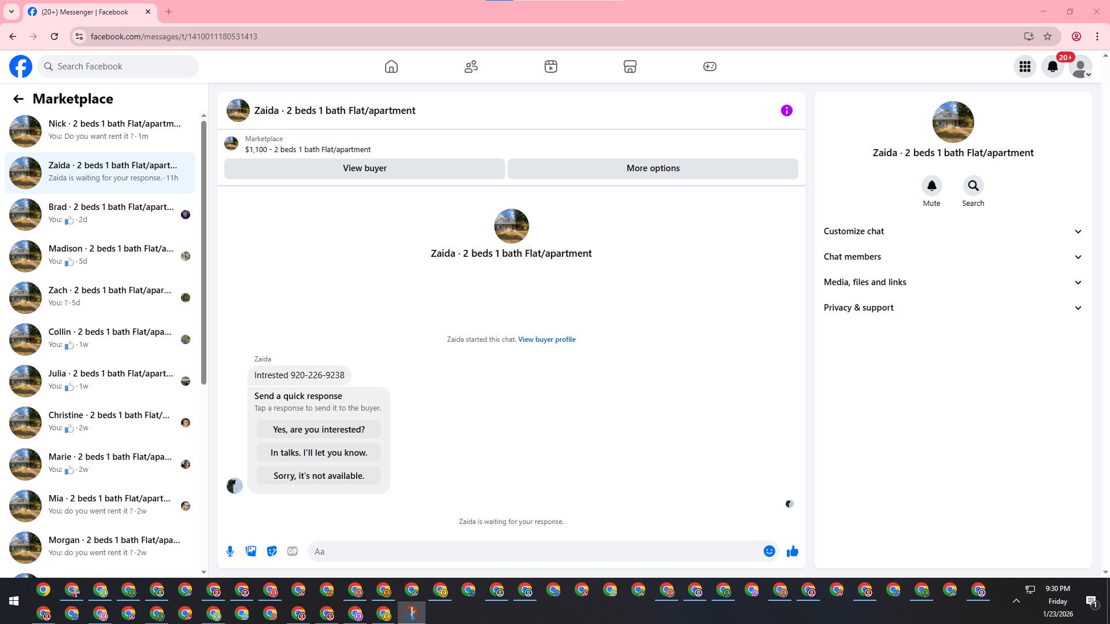Click the browser address bar URL

tap(173, 36)
